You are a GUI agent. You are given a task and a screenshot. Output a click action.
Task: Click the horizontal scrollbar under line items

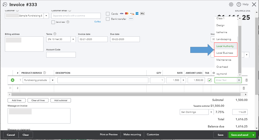click(126, 94)
